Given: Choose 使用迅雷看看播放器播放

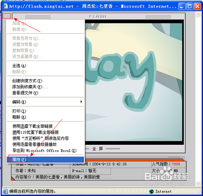Looking at the screenshot, I should click(45, 144).
